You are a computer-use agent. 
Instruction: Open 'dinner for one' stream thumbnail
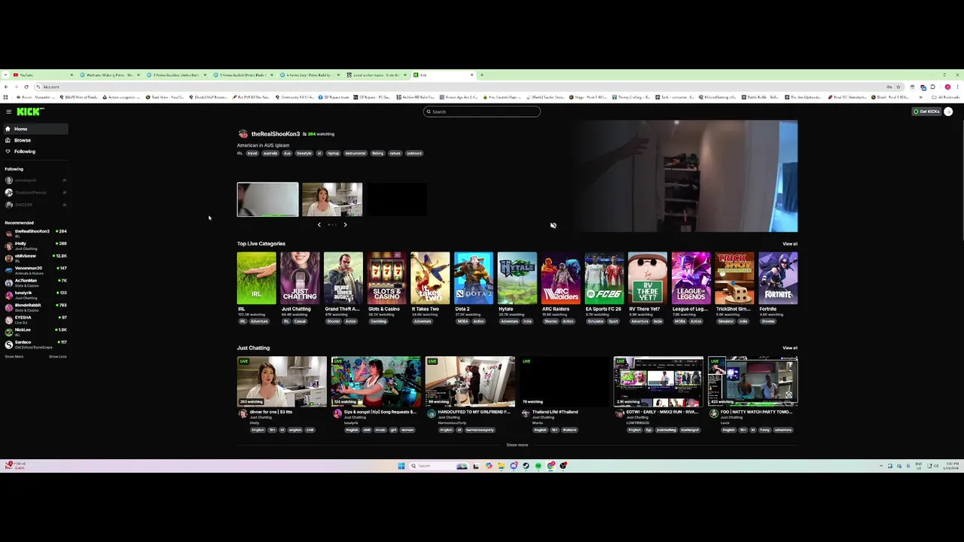click(x=282, y=382)
